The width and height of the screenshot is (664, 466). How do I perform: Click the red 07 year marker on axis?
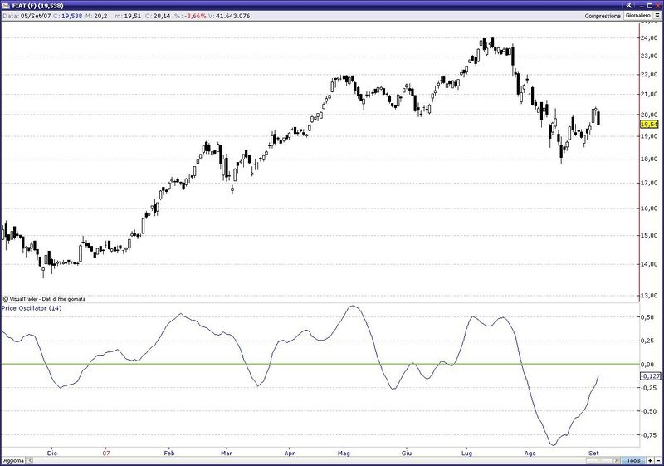tap(106, 453)
